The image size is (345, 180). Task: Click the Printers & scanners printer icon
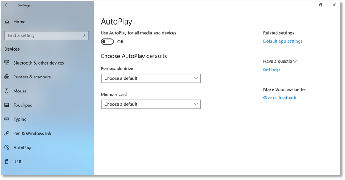point(7,77)
